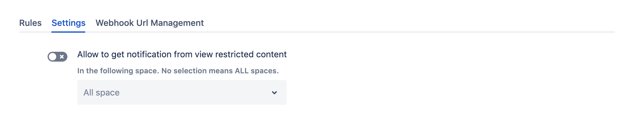This screenshot has width=623, height=130.
Task: Focus the space picker field
Action: (x=173, y=92)
